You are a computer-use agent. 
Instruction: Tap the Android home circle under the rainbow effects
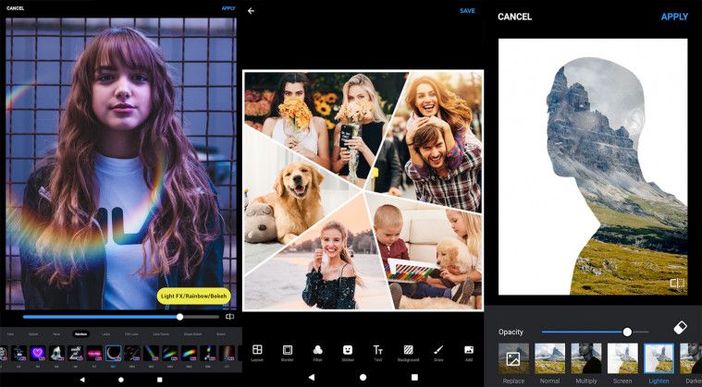[x=121, y=380]
